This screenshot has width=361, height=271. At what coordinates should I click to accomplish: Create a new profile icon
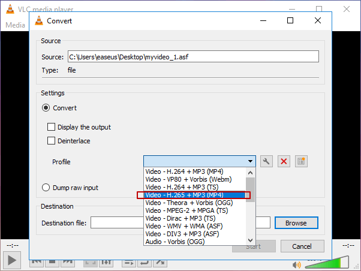301,161
